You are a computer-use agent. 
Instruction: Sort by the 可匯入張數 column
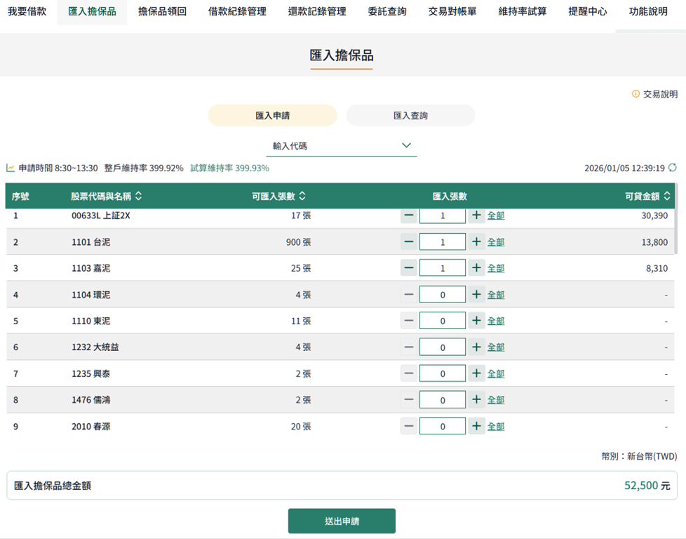pos(302,197)
